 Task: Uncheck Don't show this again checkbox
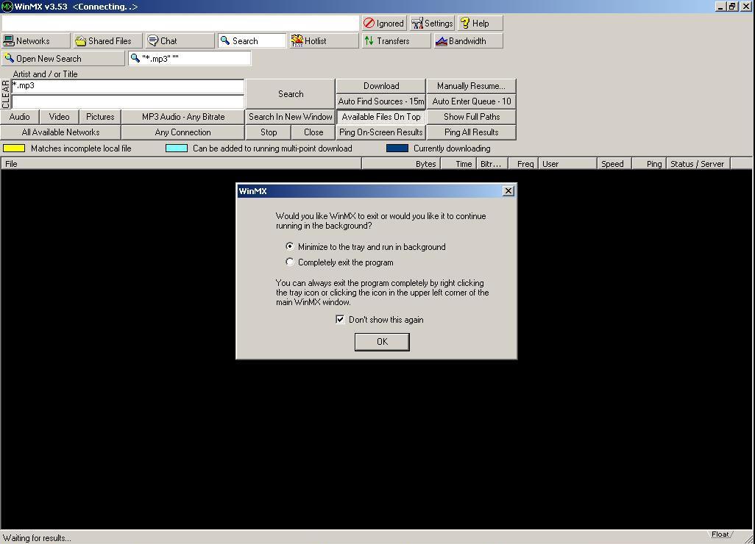tap(340, 319)
